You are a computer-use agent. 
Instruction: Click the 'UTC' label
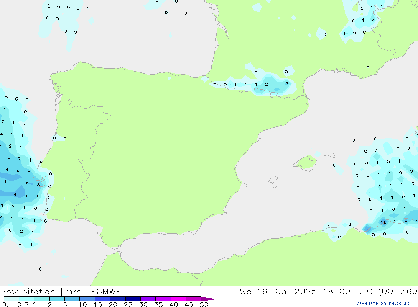(x=365, y=291)
